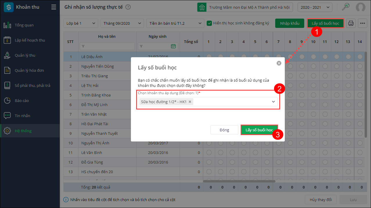Click the info icon in the footer hint

pyautogui.click(x=66, y=200)
